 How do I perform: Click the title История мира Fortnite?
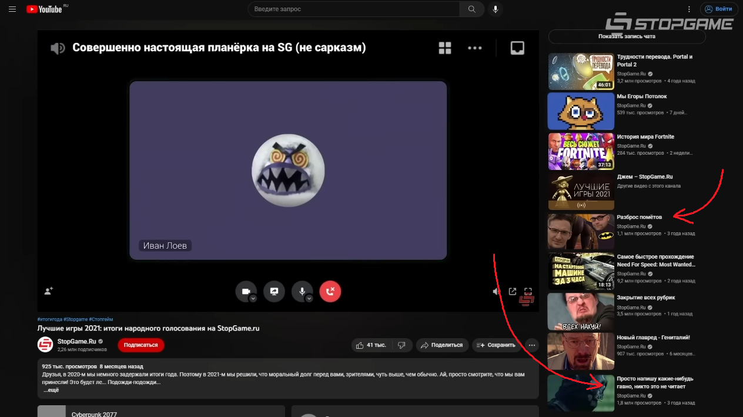tap(645, 137)
